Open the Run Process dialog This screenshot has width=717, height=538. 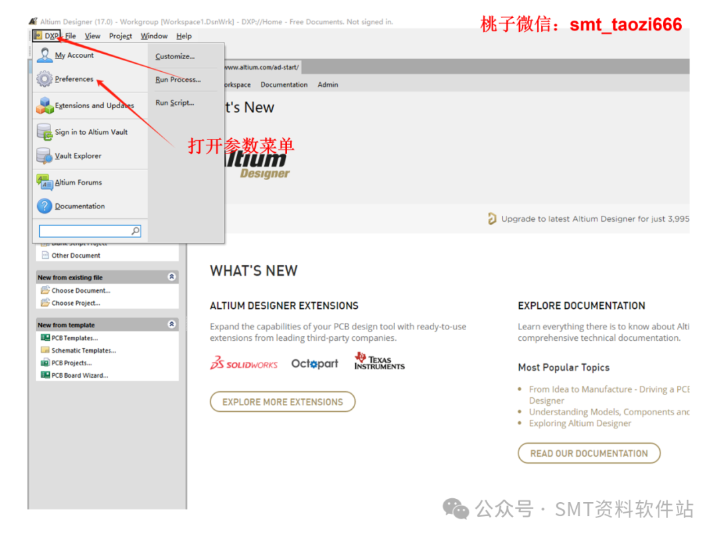tap(177, 79)
